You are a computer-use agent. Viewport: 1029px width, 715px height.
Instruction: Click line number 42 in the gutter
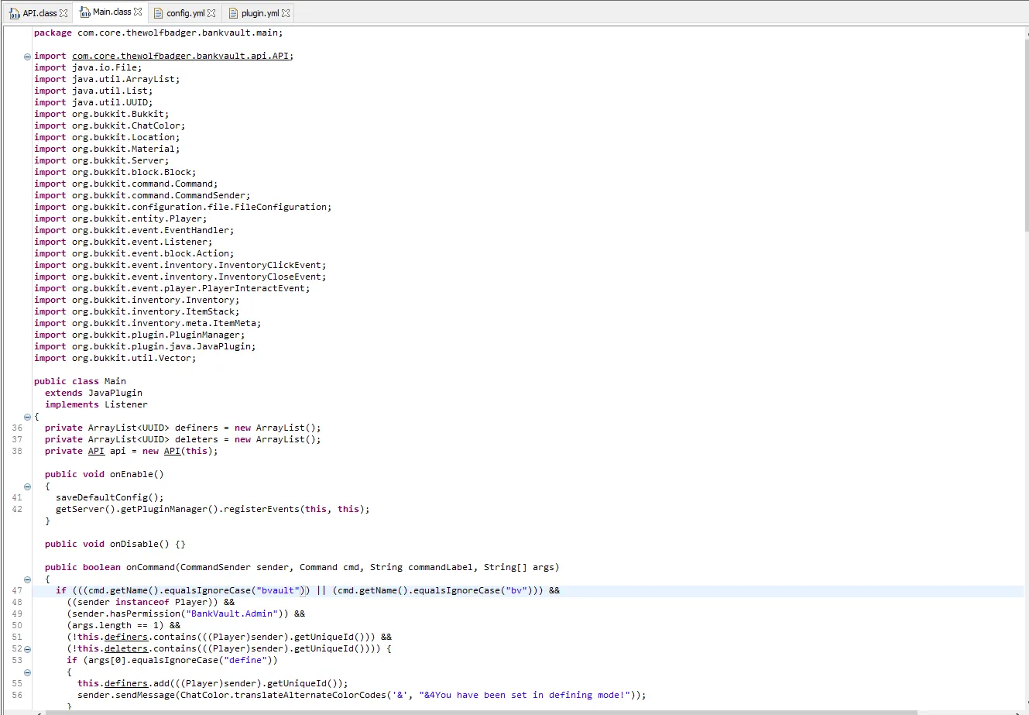(x=17, y=509)
